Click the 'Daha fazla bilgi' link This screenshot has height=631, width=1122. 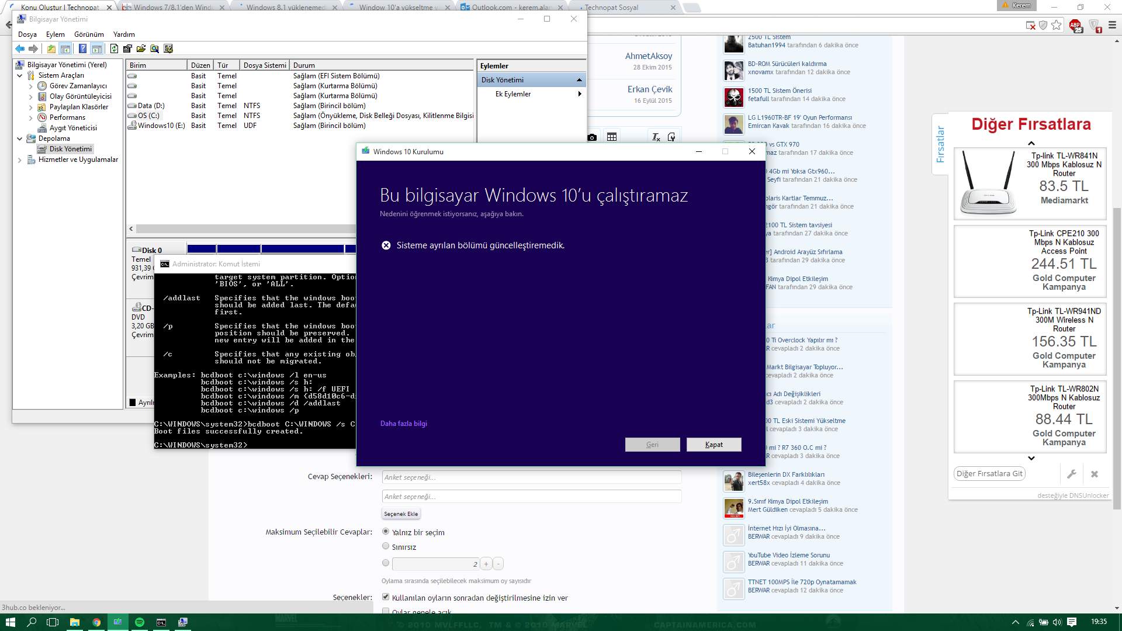click(x=404, y=424)
